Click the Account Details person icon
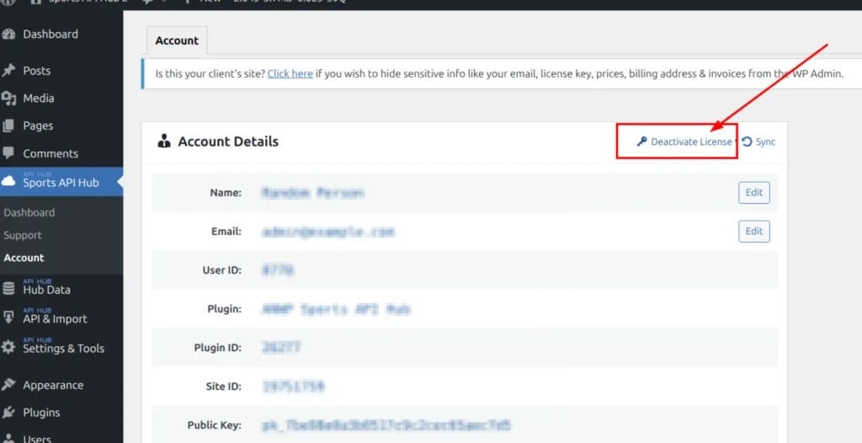The image size is (862, 443). pyautogui.click(x=164, y=141)
